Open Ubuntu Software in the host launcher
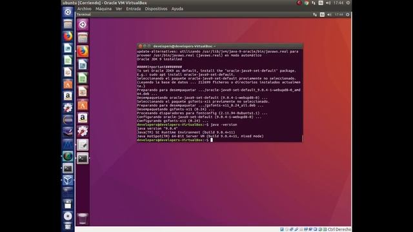The image size is (413, 232). click(x=68, y=84)
